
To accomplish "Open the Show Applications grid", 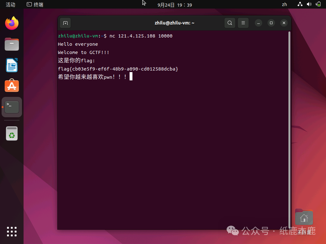I will point(11,232).
